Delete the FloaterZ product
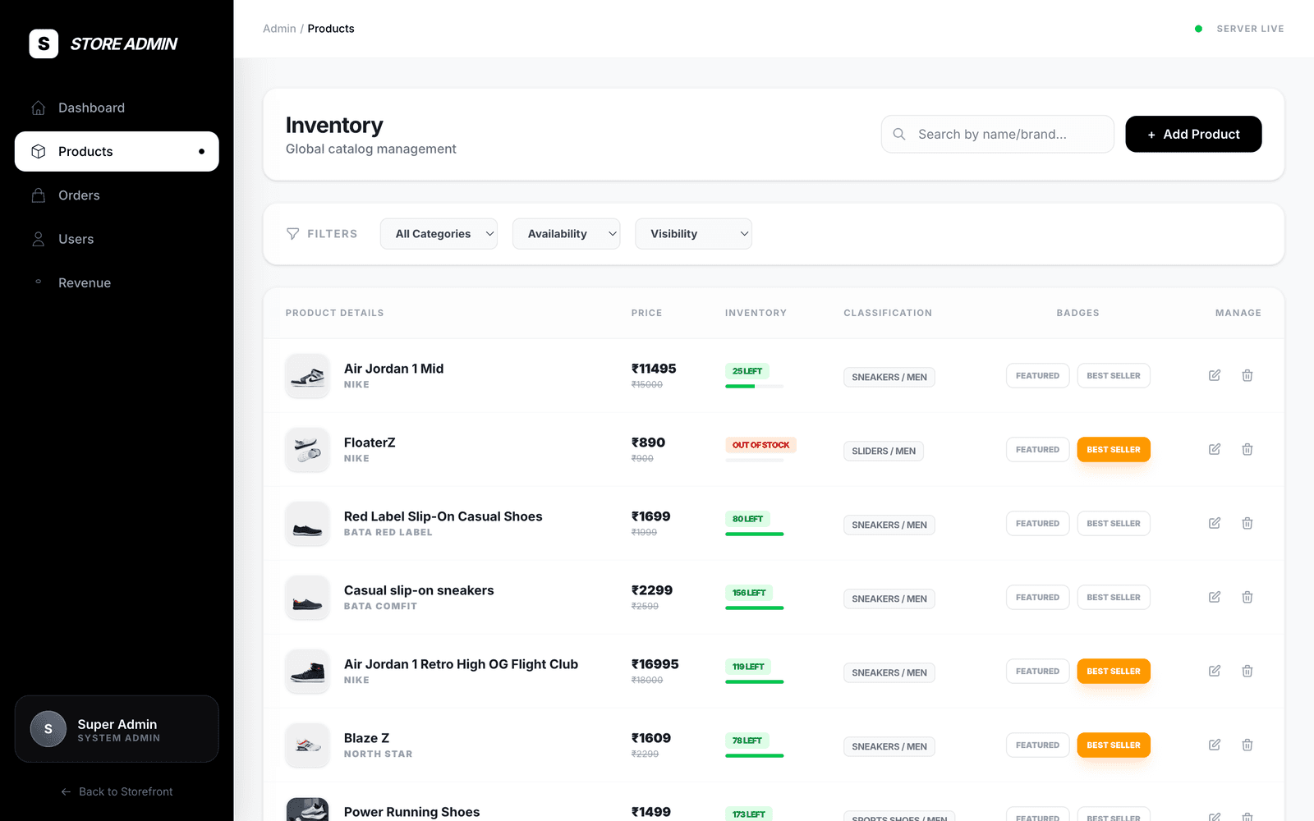Screen dimensions: 1314x821 (1247, 449)
